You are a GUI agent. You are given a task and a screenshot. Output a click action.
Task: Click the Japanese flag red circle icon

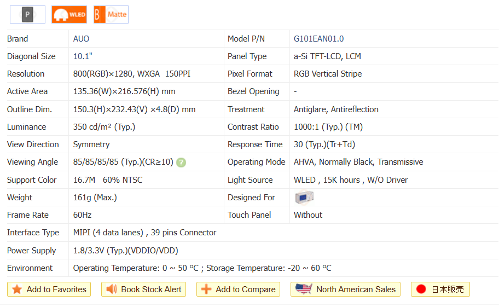tap(421, 289)
